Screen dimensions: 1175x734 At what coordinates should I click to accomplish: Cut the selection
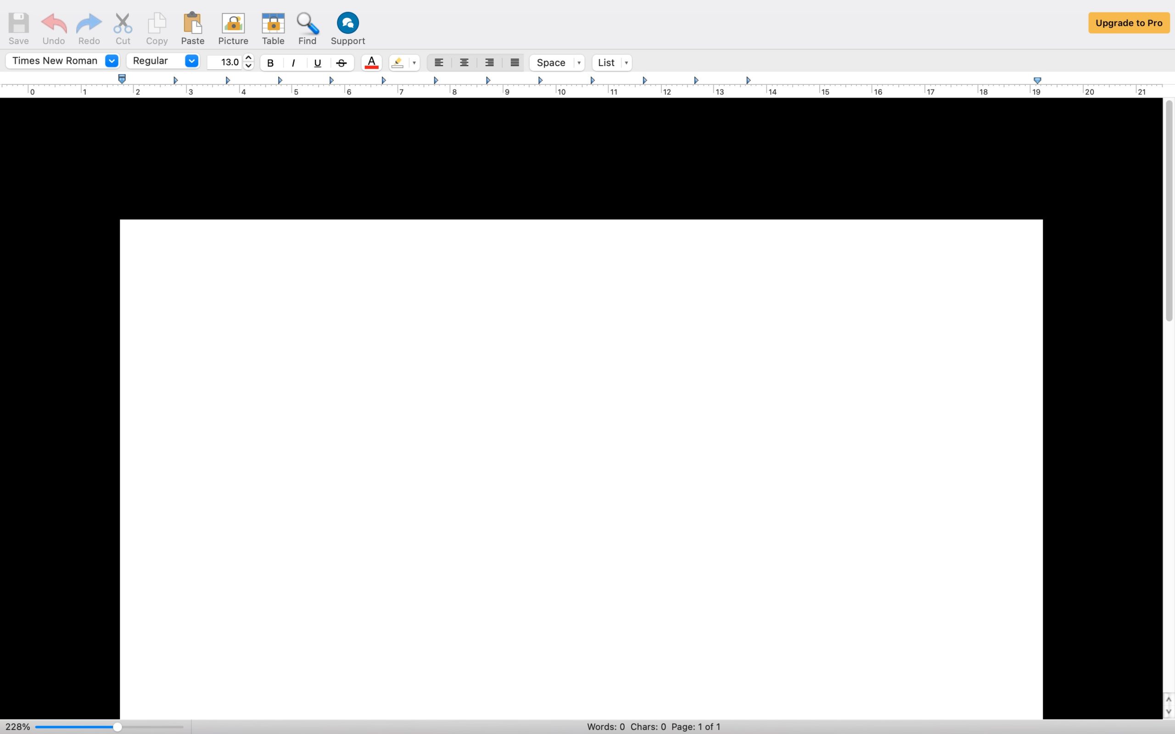[x=123, y=28]
